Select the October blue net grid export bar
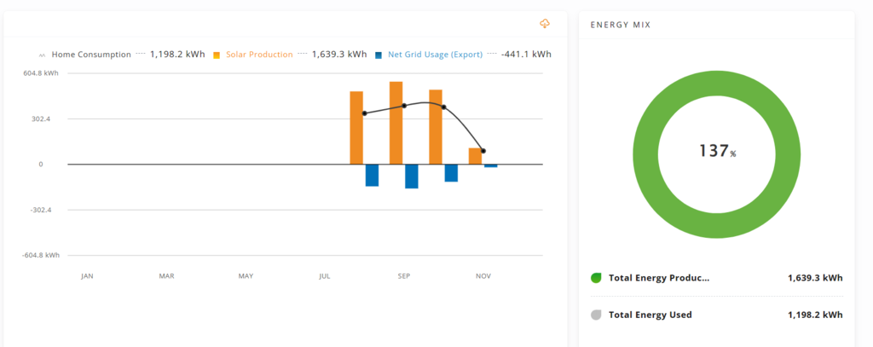The height and width of the screenshot is (347, 873). tap(451, 173)
